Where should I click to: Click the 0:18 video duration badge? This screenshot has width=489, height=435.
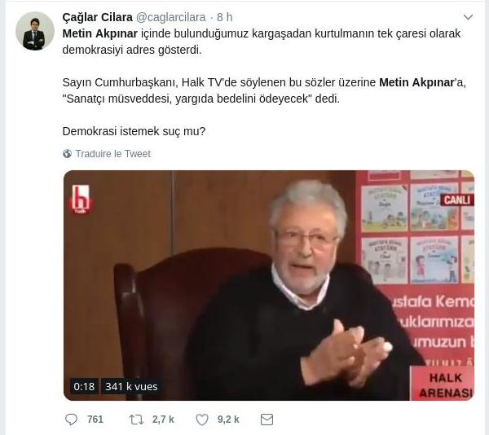click(84, 386)
